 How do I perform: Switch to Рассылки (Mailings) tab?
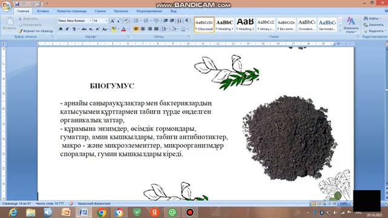121,11
